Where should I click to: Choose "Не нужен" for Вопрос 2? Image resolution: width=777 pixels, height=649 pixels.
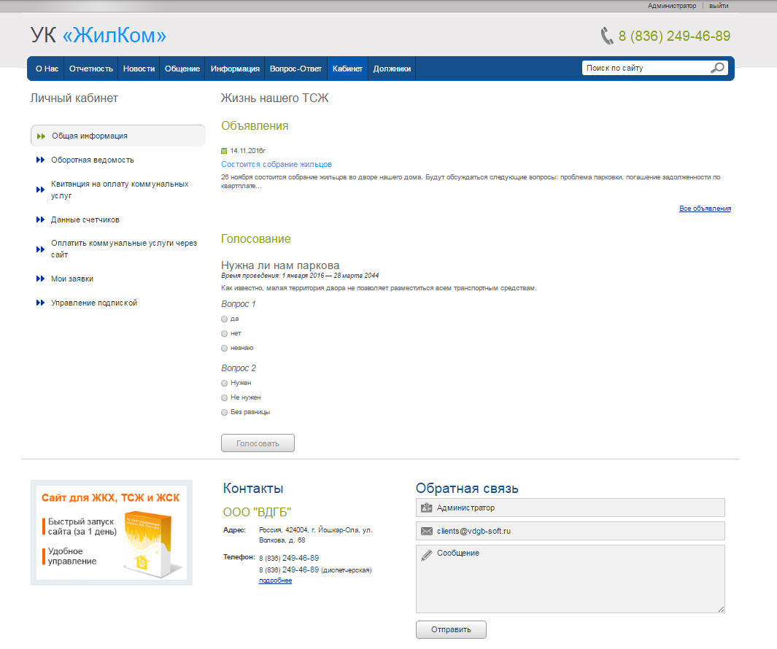point(225,397)
